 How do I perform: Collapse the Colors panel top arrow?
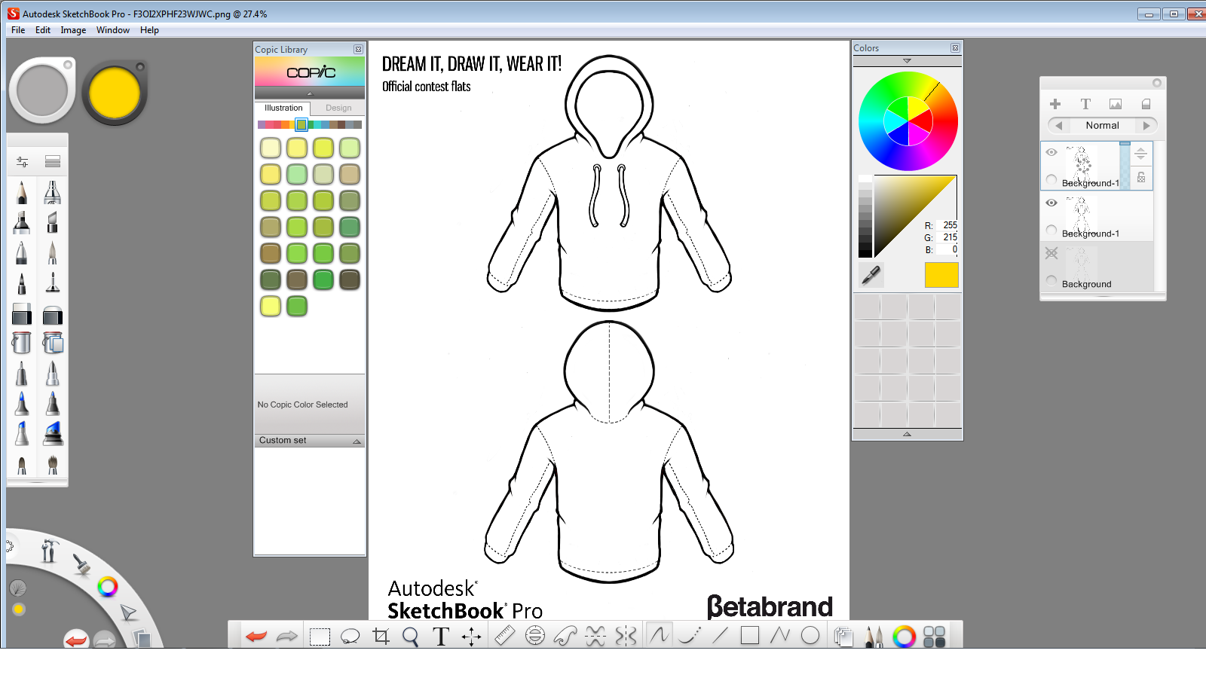[907, 61]
